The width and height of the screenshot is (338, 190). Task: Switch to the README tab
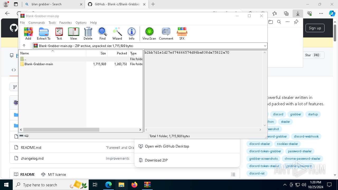[25, 174]
